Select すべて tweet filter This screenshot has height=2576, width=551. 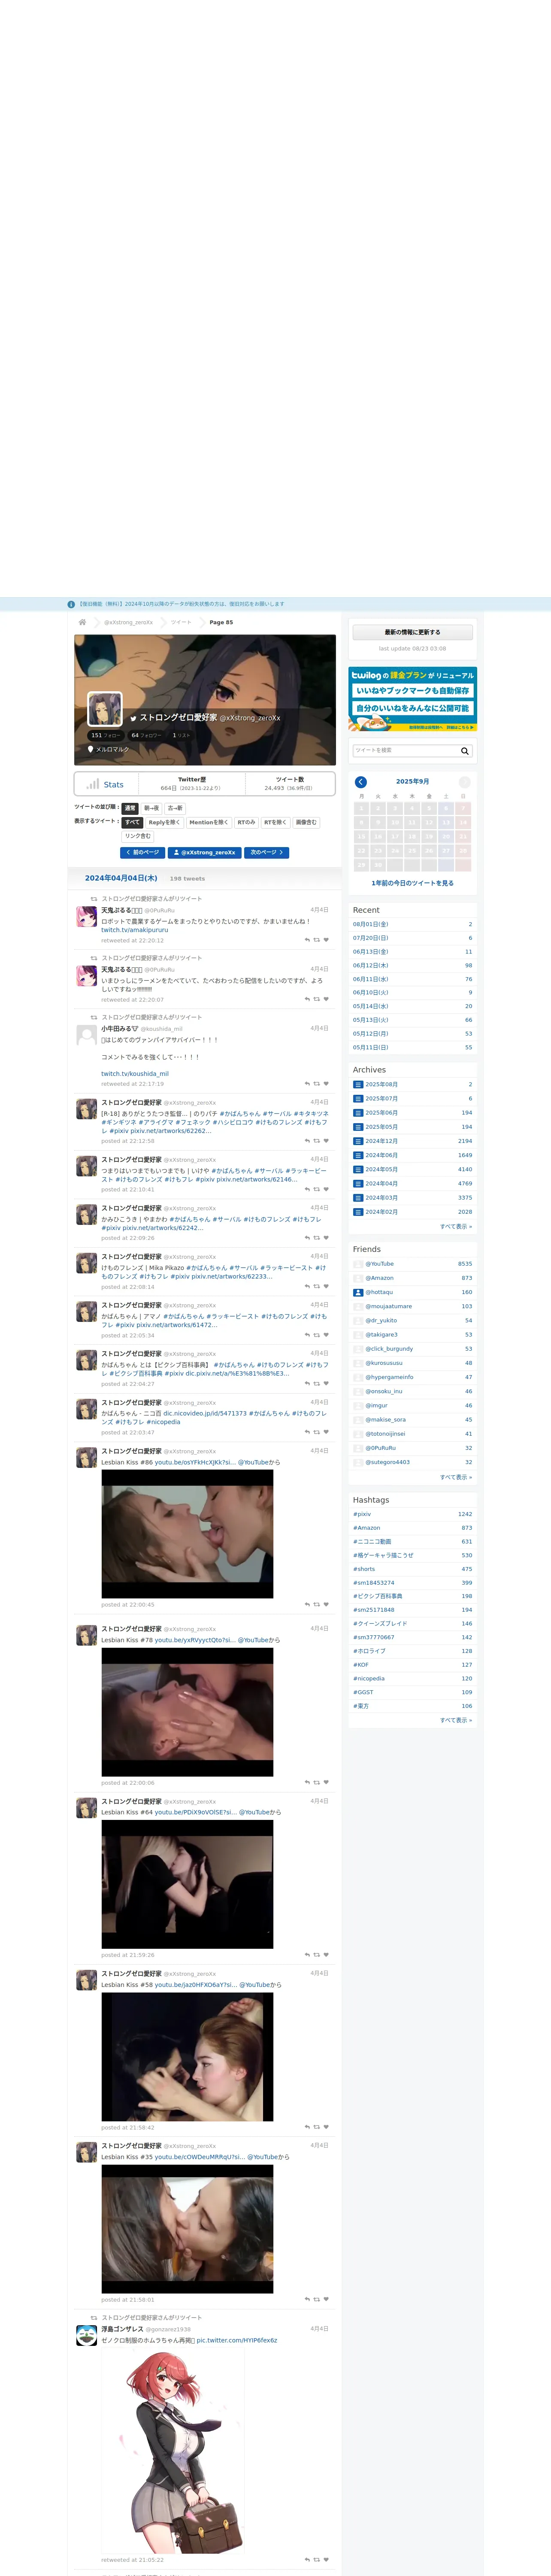[x=133, y=822]
